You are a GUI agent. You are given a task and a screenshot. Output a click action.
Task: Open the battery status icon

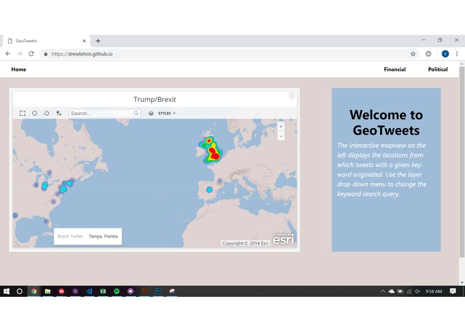click(400, 291)
